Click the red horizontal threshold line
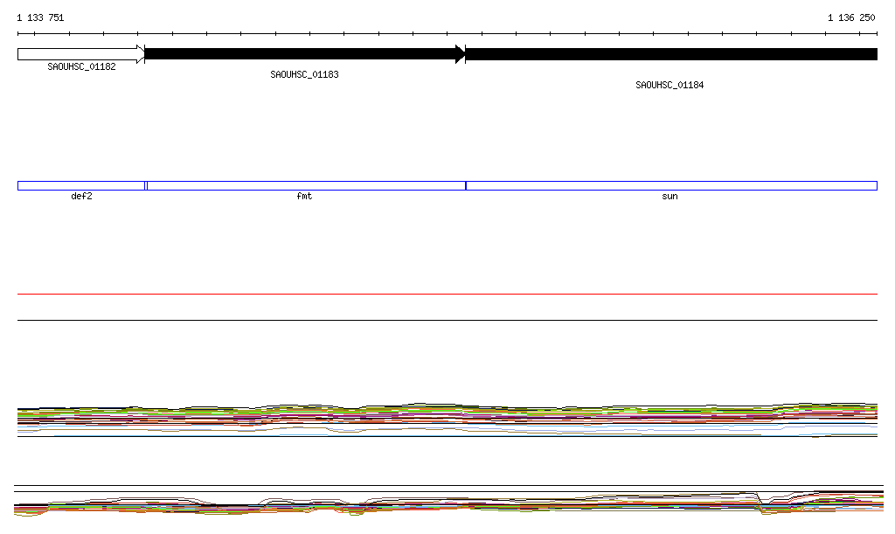The width and height of the screenshot is (895, 534). (x=447, y=295)
